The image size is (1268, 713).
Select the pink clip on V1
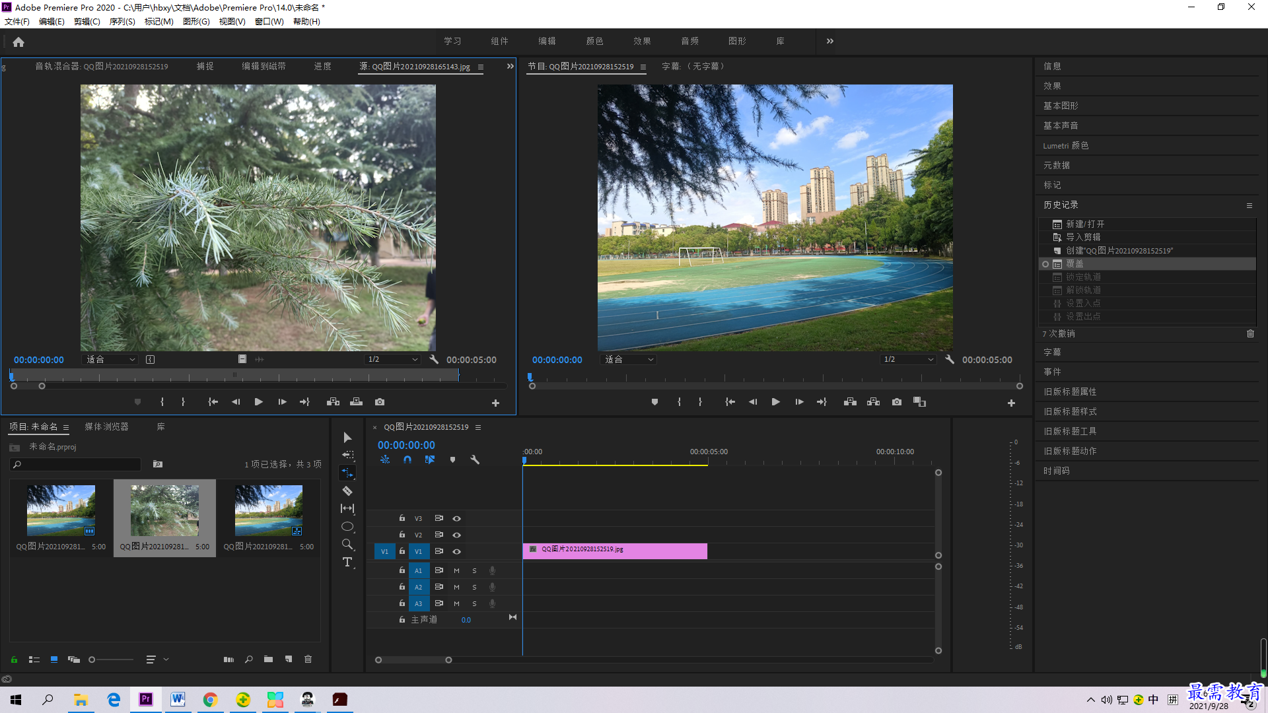pos(615,551)
